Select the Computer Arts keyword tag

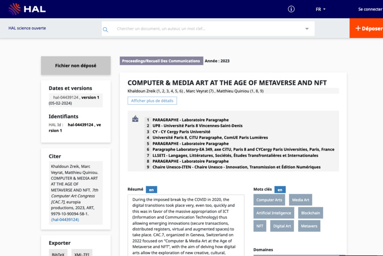click(x=270, y=200)
